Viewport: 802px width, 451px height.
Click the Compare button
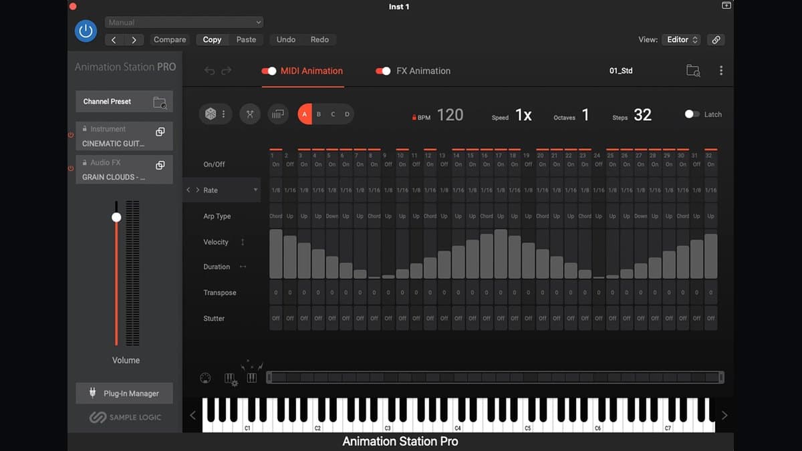(170, 40)
